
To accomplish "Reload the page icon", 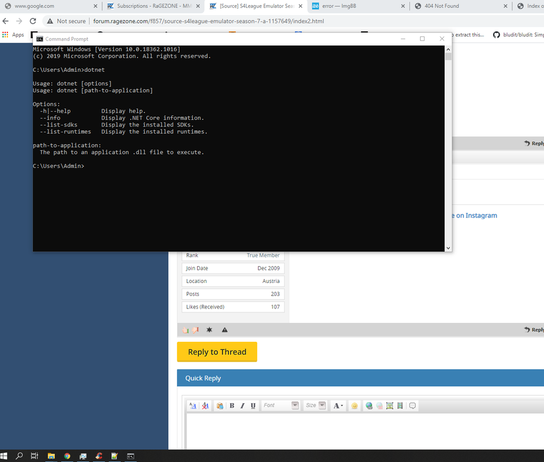I will tap(33, 21).
